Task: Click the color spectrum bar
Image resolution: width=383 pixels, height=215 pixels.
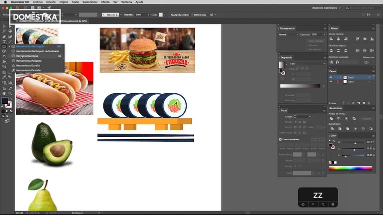Action: (351, 168)
